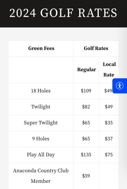
Task: Click the Regular sub-header cell
Action: (87, 70)
